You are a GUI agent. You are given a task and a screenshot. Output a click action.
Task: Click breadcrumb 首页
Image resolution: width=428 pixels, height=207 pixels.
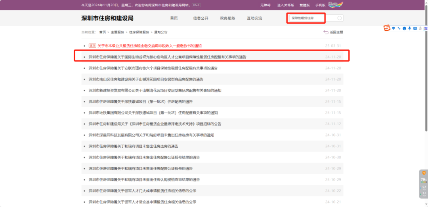pos(103,32)
